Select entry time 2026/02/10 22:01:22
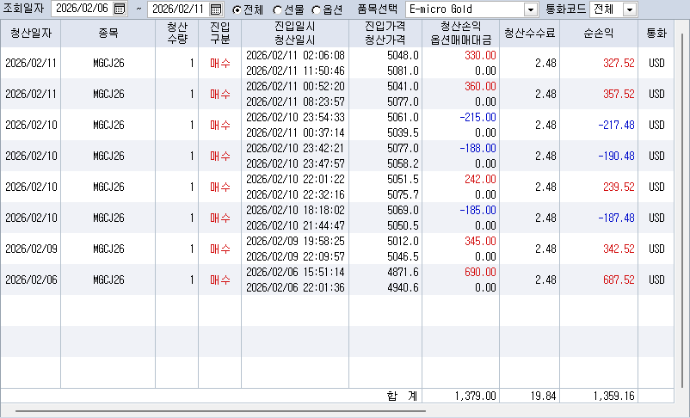 click(x=295, y=179)
